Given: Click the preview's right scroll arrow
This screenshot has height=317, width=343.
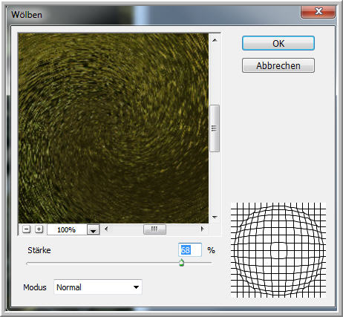Looking at the screenshot, I should 202,229.
